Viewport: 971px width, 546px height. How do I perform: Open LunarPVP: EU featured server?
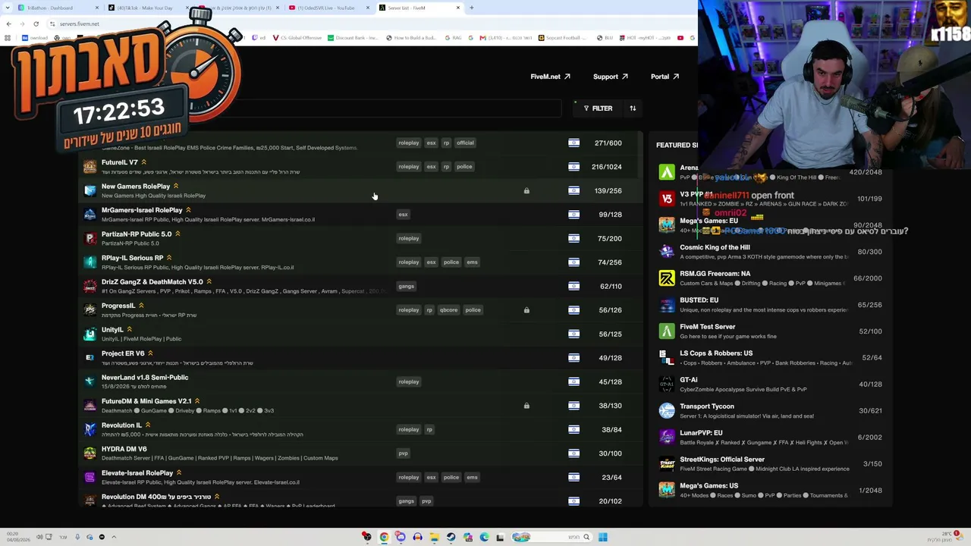770,438
